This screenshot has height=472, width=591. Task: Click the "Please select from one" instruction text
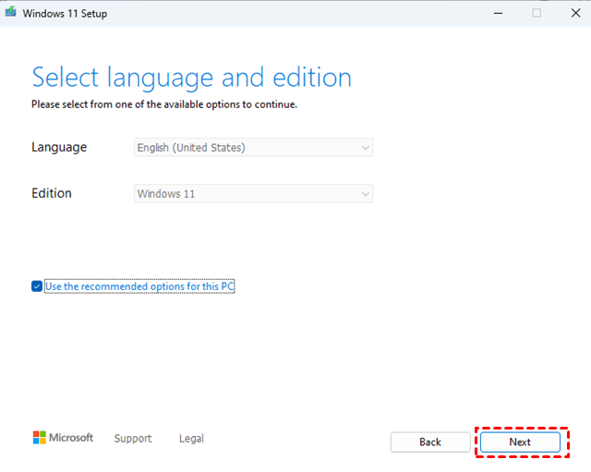tap(163, 104)
